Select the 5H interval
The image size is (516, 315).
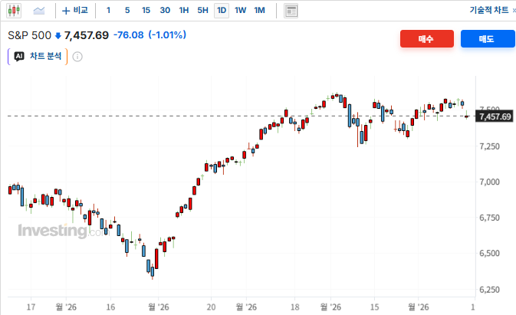pos(202,11)
